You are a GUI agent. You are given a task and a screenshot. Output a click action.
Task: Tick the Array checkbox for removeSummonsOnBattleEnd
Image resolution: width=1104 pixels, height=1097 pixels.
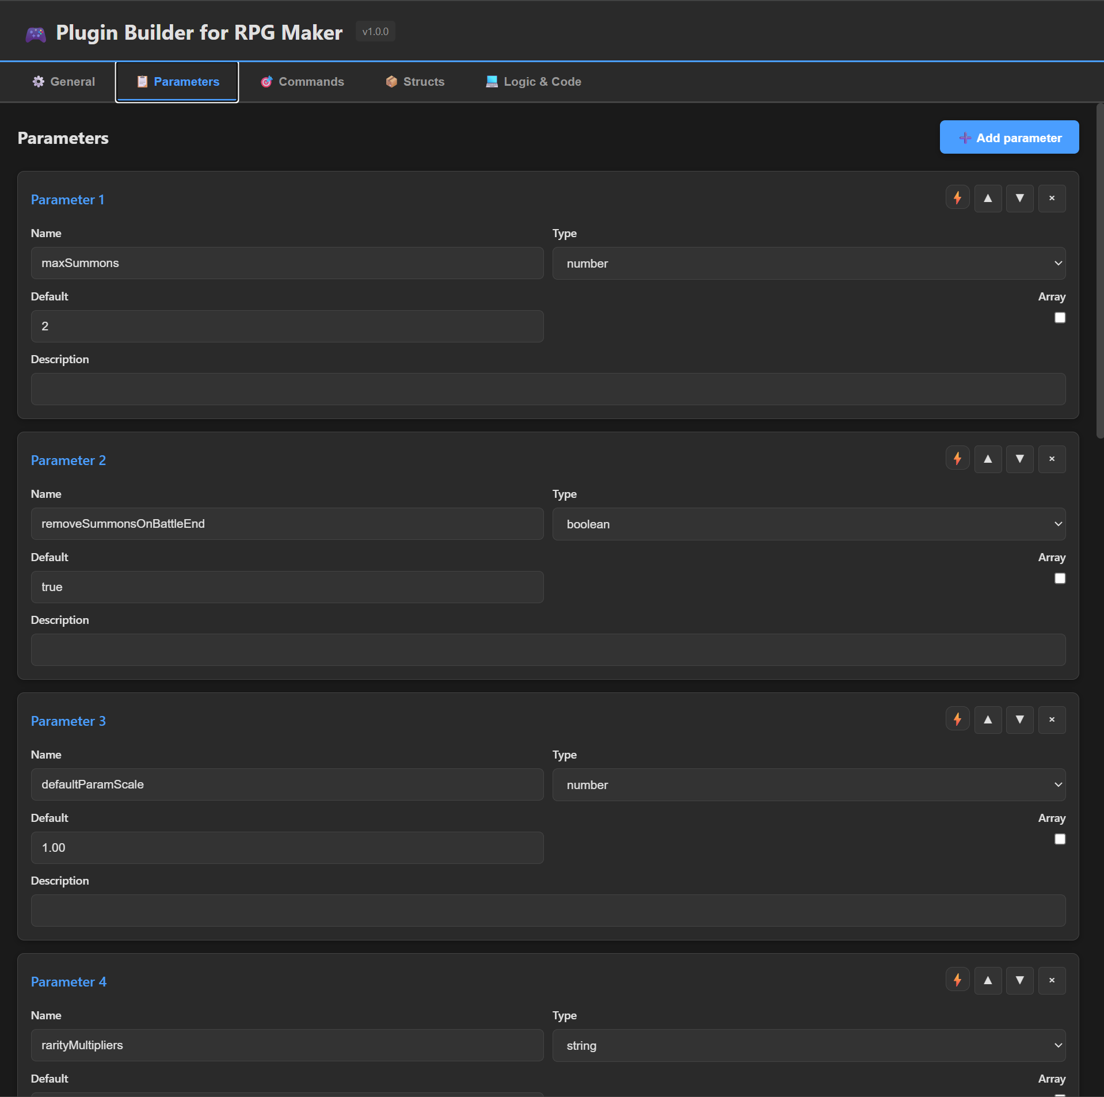tap(1060, 578)
